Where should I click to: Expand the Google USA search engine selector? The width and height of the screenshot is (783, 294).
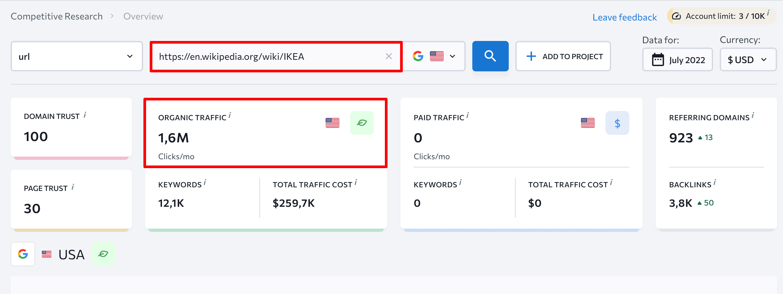434,56
